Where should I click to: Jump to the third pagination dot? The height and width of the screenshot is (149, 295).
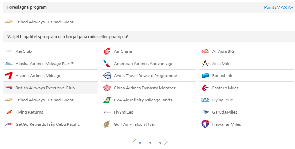[160, 143]
